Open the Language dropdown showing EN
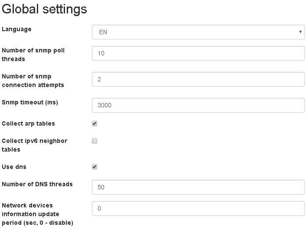 (x=198, y=32)
